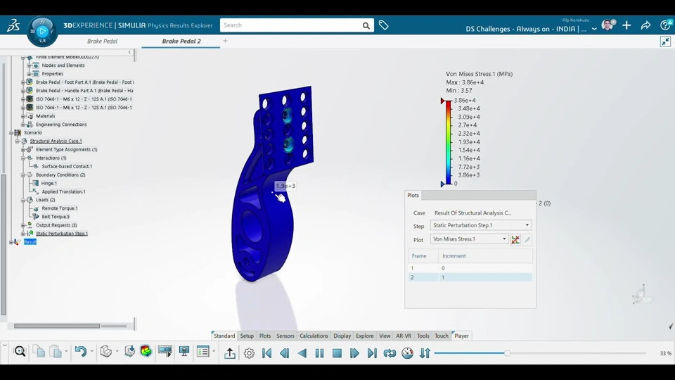Jump to the last frame
This screenshot has width=675, height=380.
pos(372,353)
